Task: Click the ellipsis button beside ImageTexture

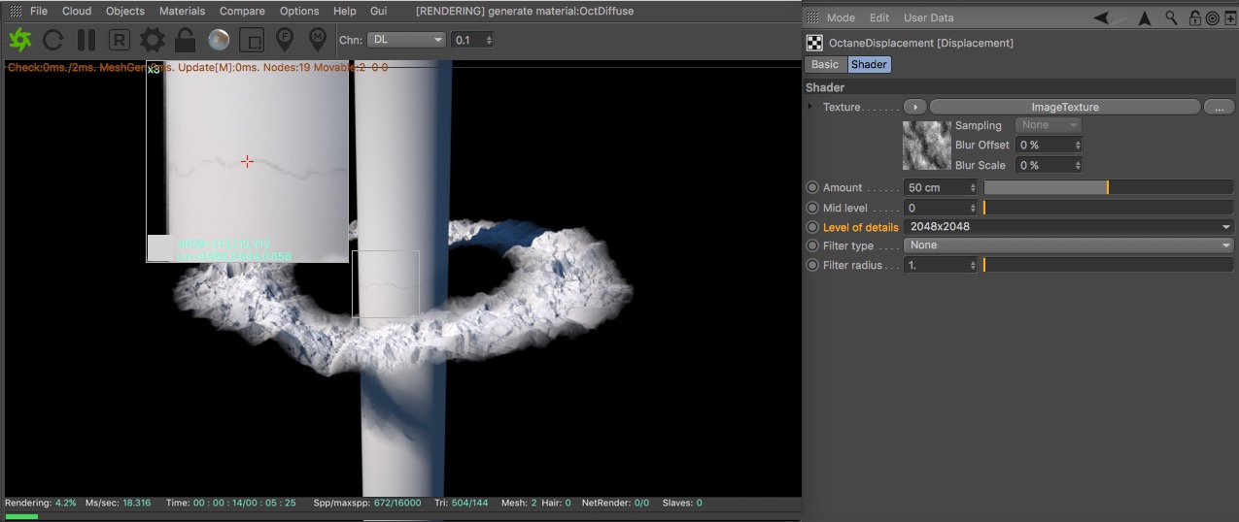Action: pyautogui.click(x=1219, y=107)
